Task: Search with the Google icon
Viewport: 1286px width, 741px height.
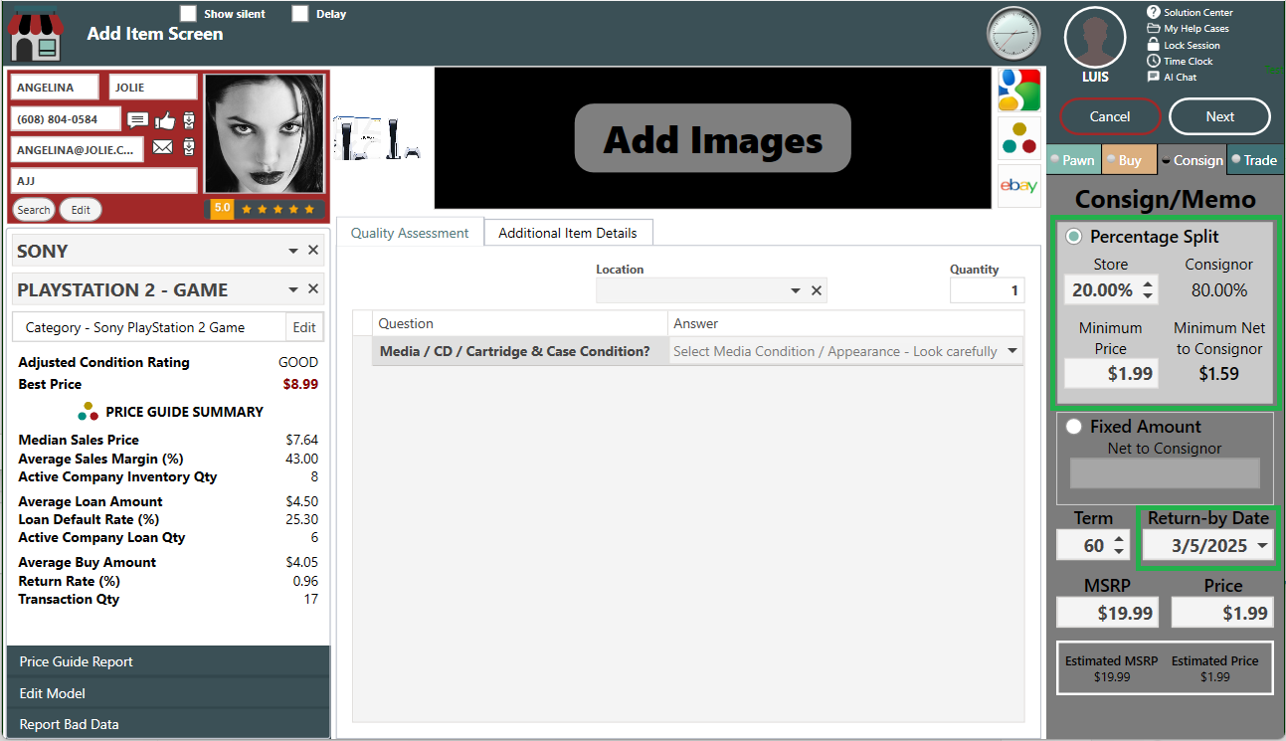Action: click(x=1019, y=90)
